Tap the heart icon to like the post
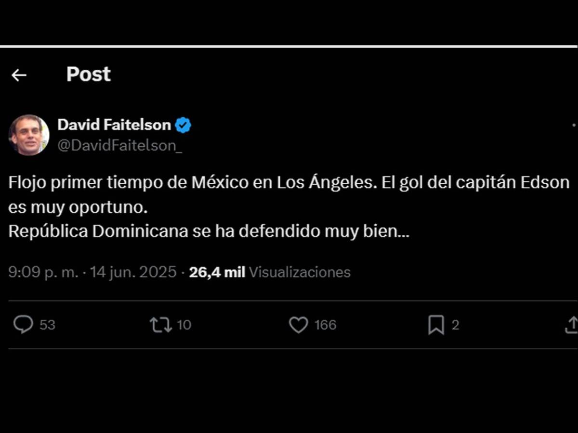The width and height of the screenshot is (578, 433). [299, 325]
